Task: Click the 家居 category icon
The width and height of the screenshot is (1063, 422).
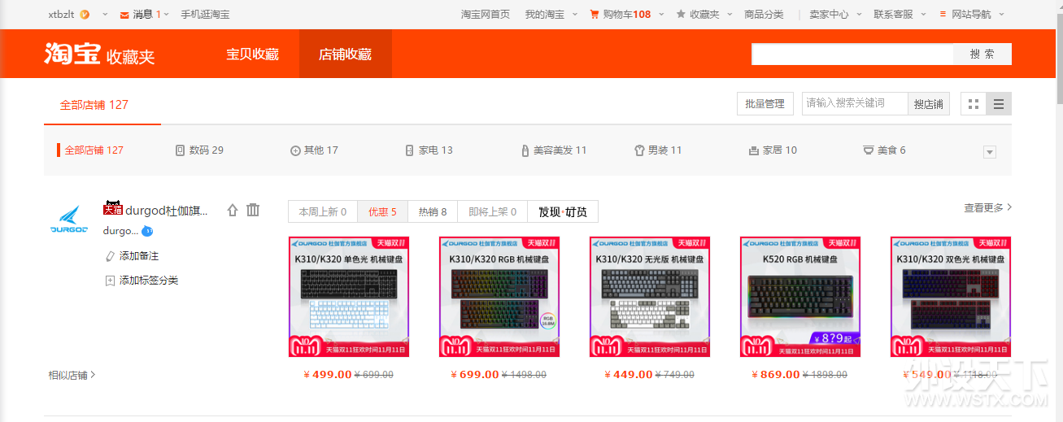Action: pyautogui.click(x=754, y=150)
